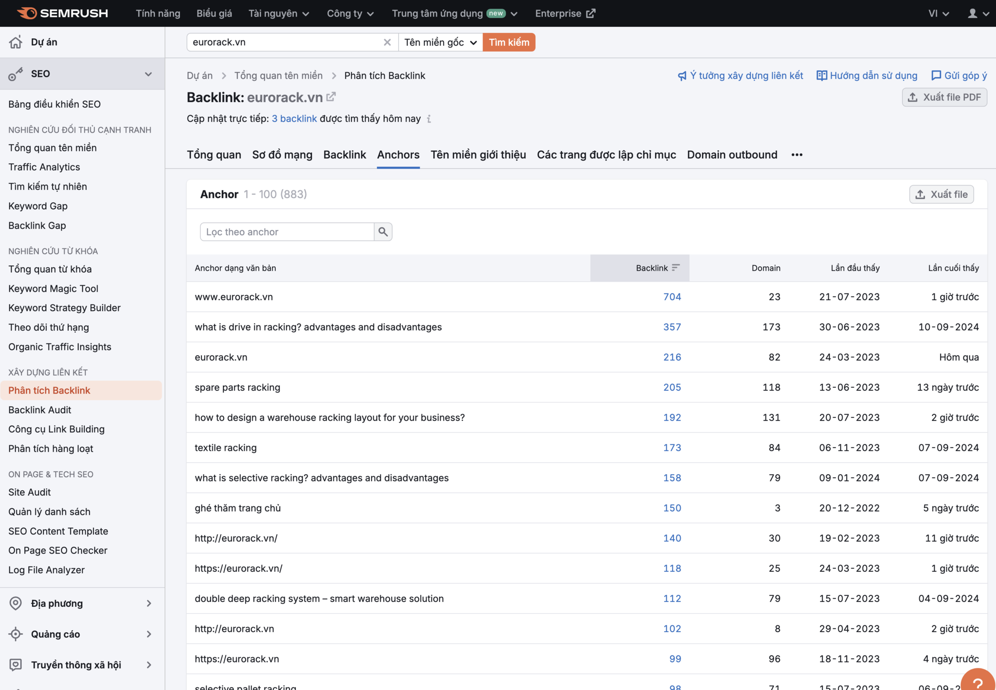Image resolution: width=996 pixels, height=690 pixels.
Task: Switch to Backlink tab
Action: 344,155
